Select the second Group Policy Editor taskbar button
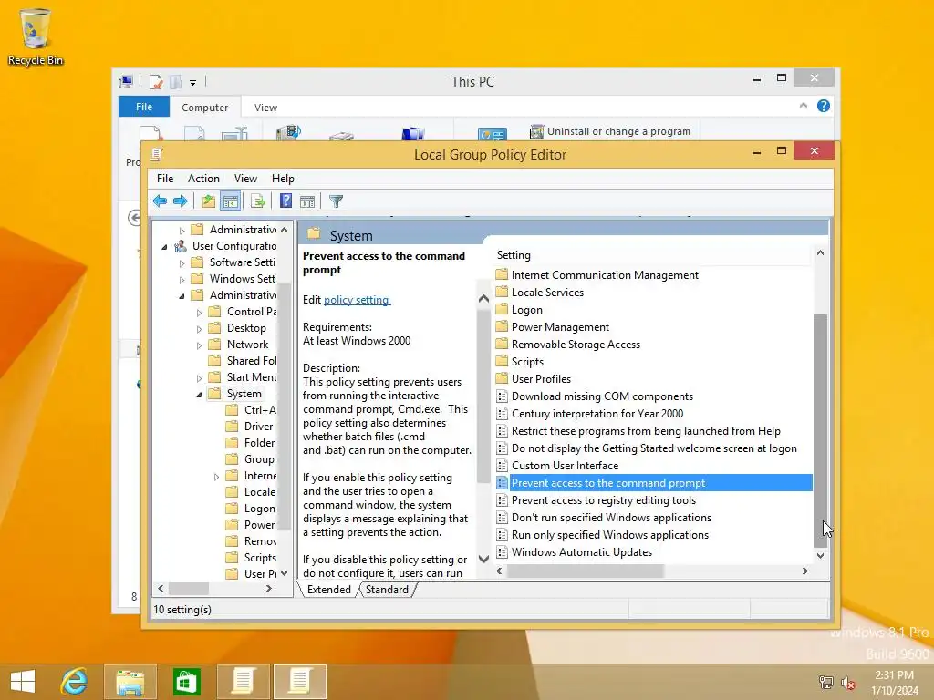 click(x=299, y=682)
